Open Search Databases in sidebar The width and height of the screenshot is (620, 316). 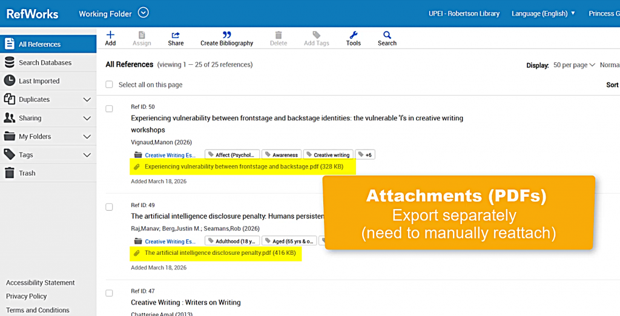coord(45,63)
